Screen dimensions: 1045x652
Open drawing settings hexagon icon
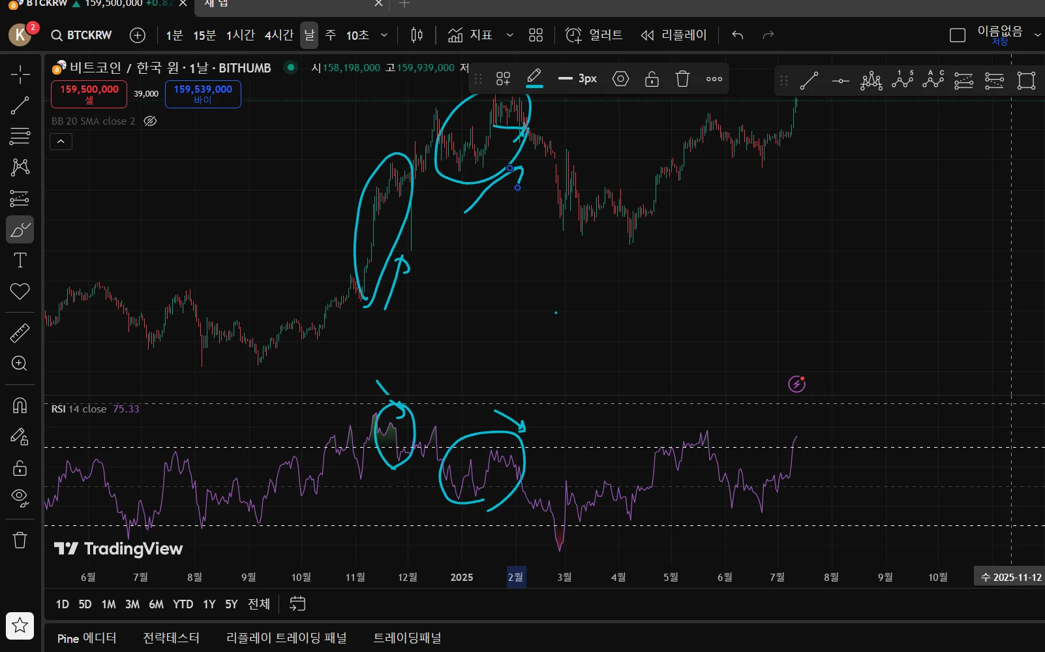point(620,79)
